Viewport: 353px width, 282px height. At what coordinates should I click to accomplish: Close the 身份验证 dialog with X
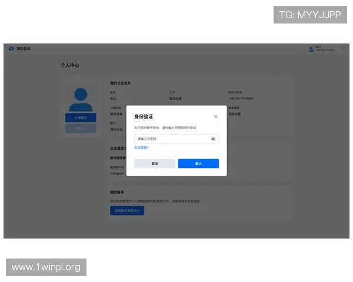[216, 116]
